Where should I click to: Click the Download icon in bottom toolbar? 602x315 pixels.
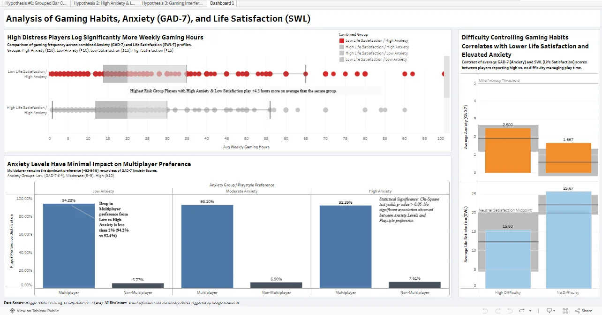click(x=549, y=311)
